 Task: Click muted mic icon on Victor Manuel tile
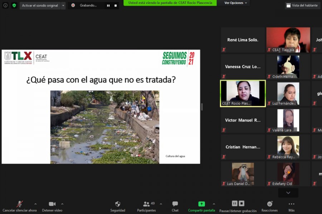[x=224, y=130]
